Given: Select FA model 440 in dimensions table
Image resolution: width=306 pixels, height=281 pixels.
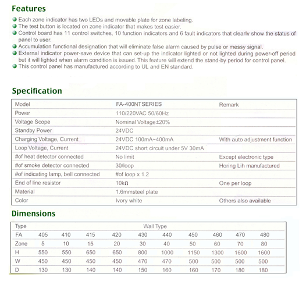Looking at the screenshot, I should pyautogui.click(x=167, y=235).
